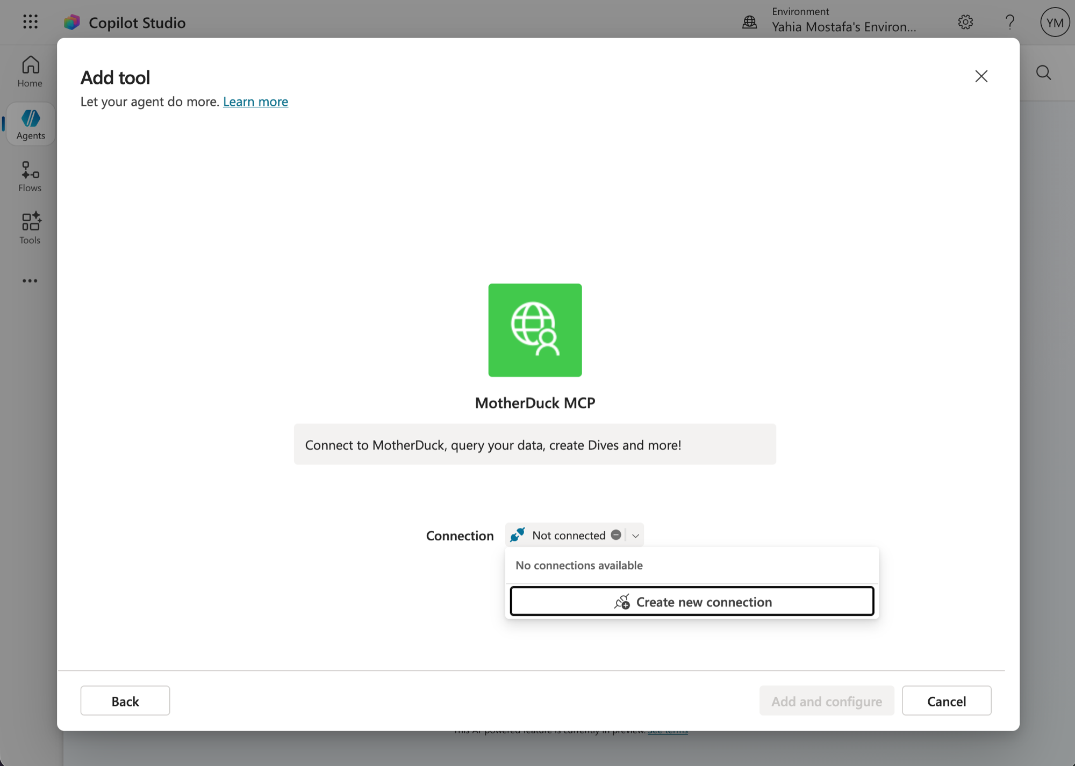Click Create new connection
Screen dimensions: 1075x766
(692, 602)
